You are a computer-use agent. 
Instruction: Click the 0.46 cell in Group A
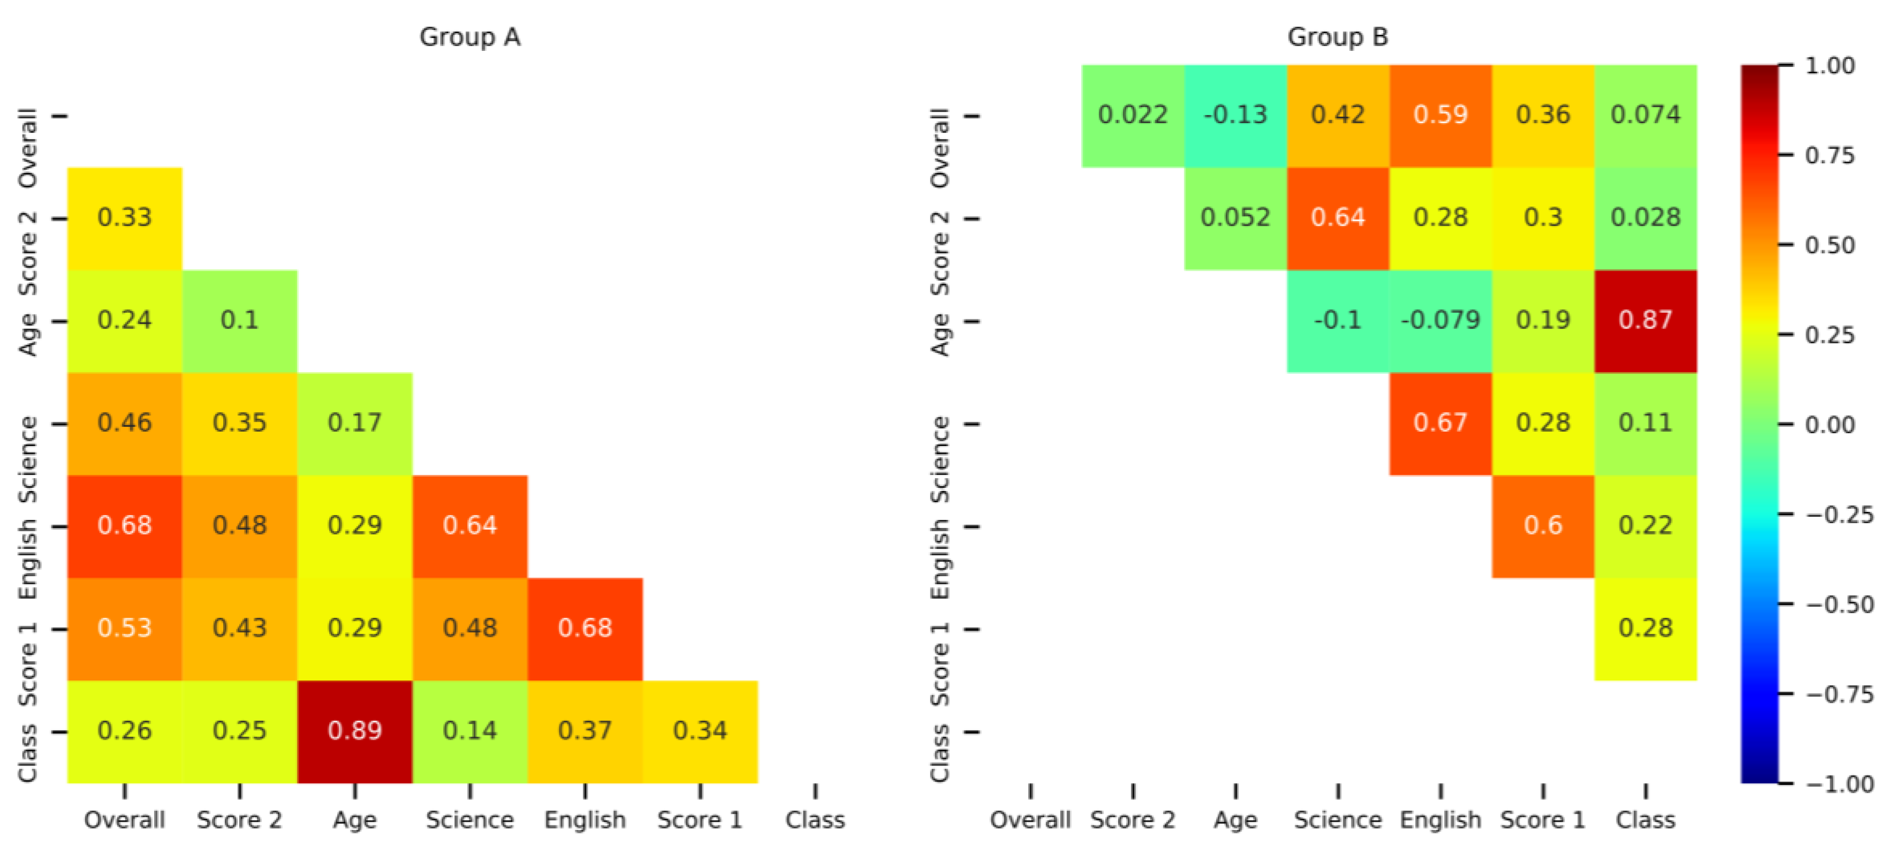click(125, 423)
